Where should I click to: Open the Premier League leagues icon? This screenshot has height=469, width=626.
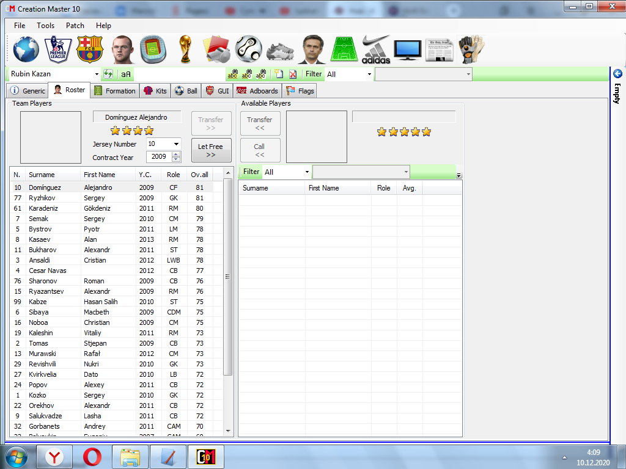coord(58,49)
